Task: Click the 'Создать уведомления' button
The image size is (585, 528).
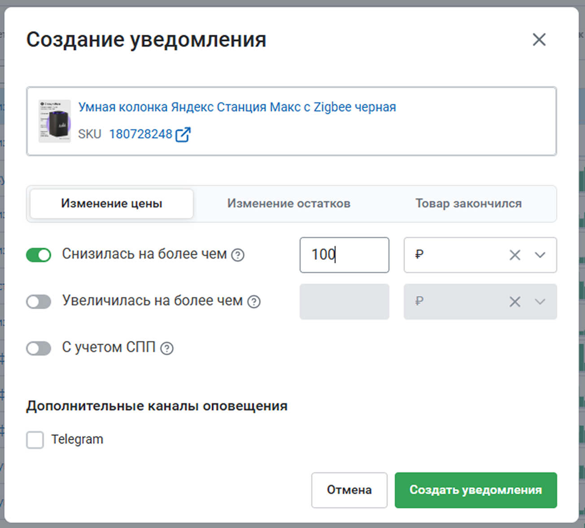Action: 476,490
